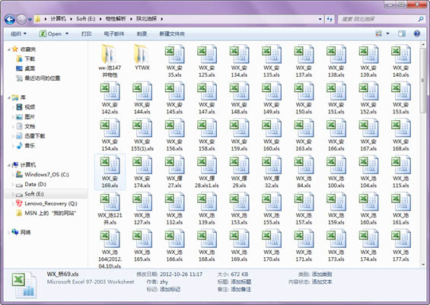Select 迅雷下载 in the sidebar

click(30, 136)
